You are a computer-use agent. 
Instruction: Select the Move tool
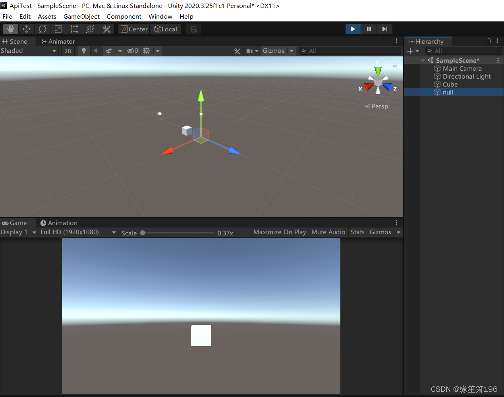(26, 29)
